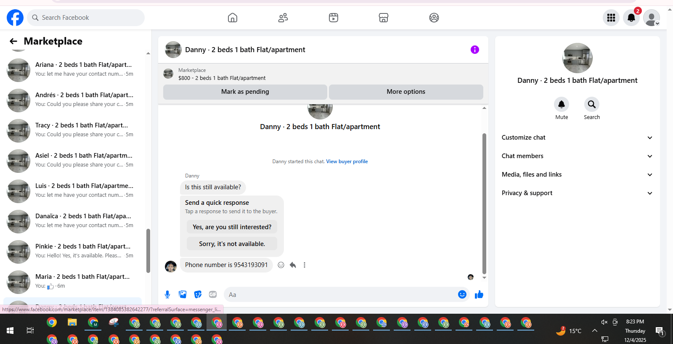Send a thumbs-up like
673x344 pixels.
click(479, 294)
